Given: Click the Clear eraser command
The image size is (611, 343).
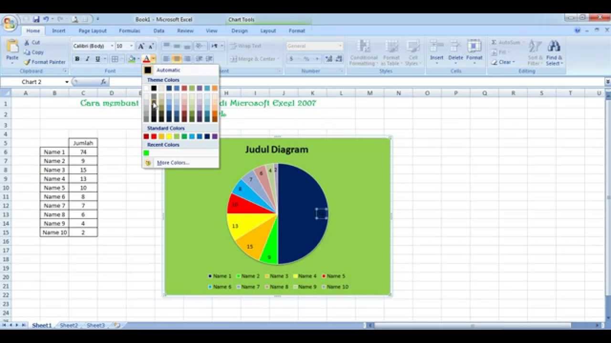Looking at the screenshot, I should pyautogui.click(x=503, y=62).
